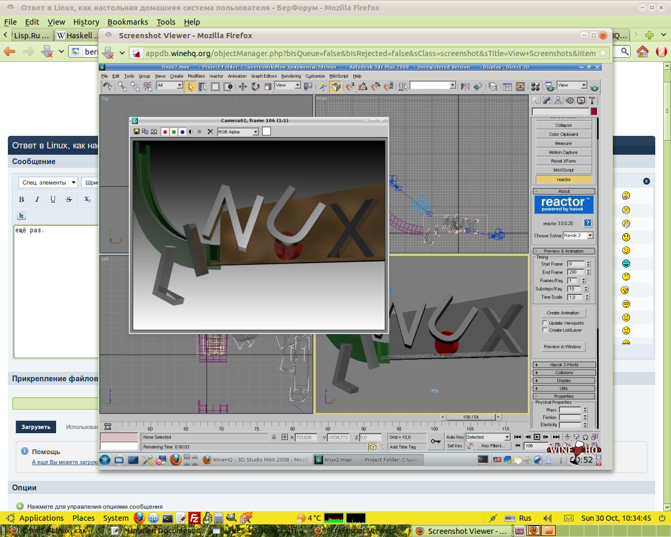Enable the Update Viewports checkbox
The width and height of the screenshot is (671, 537).
545,323
